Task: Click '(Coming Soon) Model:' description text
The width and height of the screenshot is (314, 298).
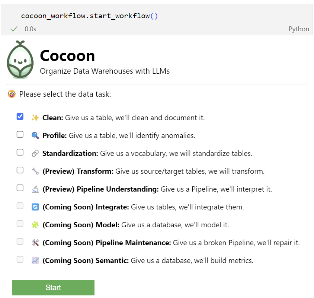Action: (x=135, y=225)
